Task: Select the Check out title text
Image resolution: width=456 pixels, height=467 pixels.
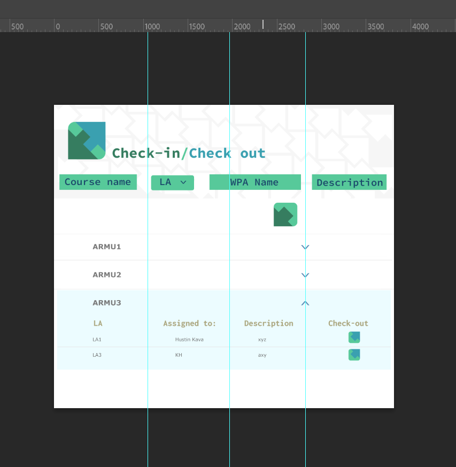Action: [x=227, y=154]
